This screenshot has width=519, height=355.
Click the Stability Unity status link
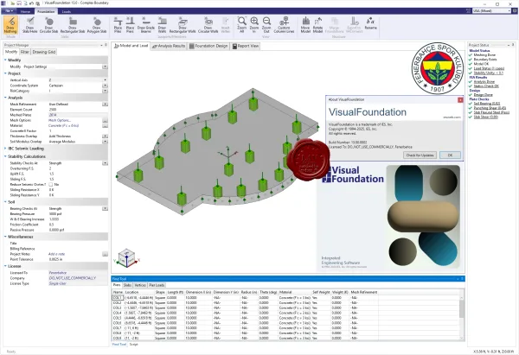(x=488, y=73)
